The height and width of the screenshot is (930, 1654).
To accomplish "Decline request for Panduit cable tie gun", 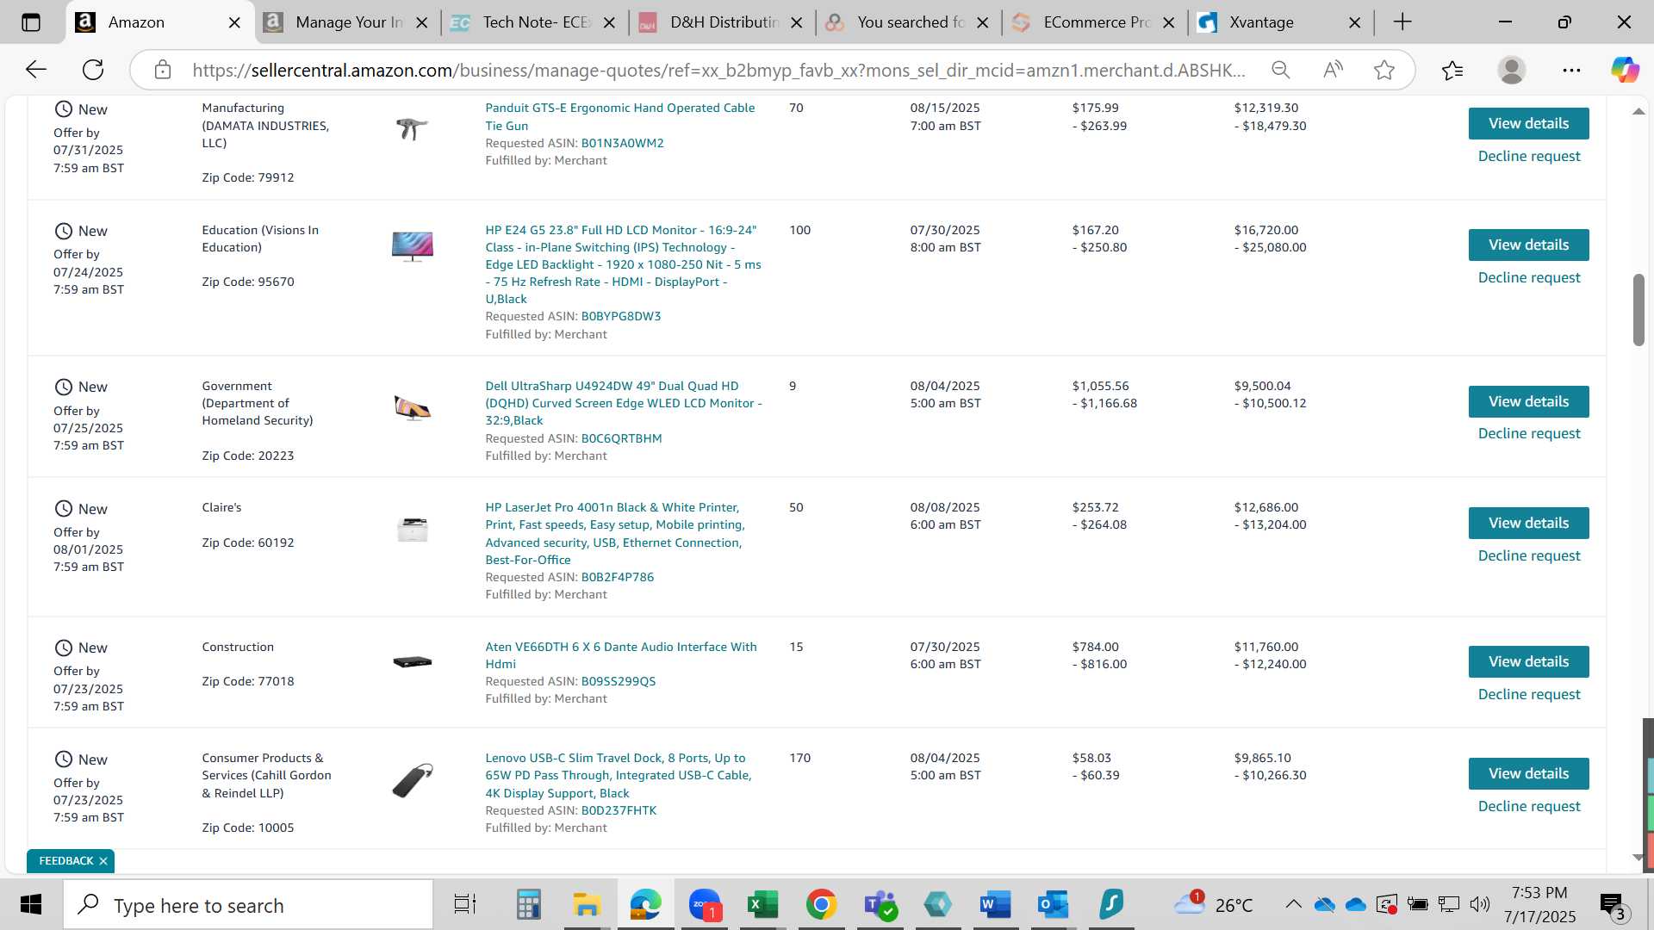I will pyautogui.click(x=1529, y=156).
